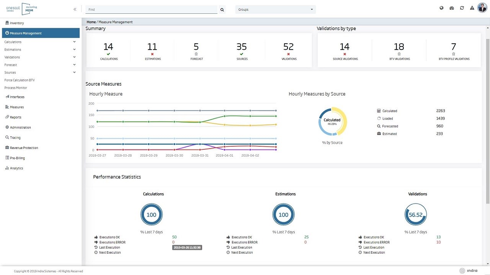Click the Estimated legend briefcase icon
The height and width of the screenshot is (275, 490).
click(379, 134)
